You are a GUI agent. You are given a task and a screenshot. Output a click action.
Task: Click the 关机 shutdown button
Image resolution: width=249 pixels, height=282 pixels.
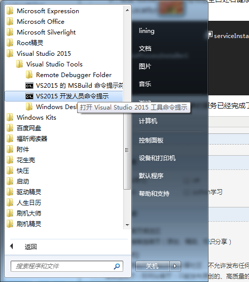coord(153,266)
